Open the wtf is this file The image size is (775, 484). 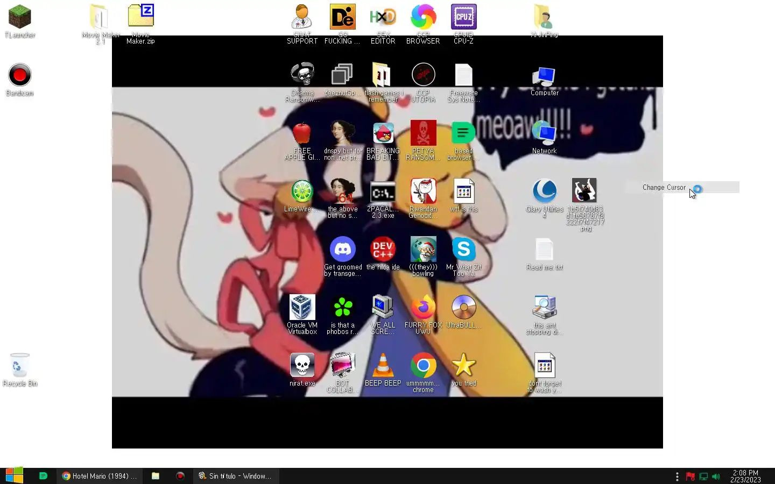463,191
